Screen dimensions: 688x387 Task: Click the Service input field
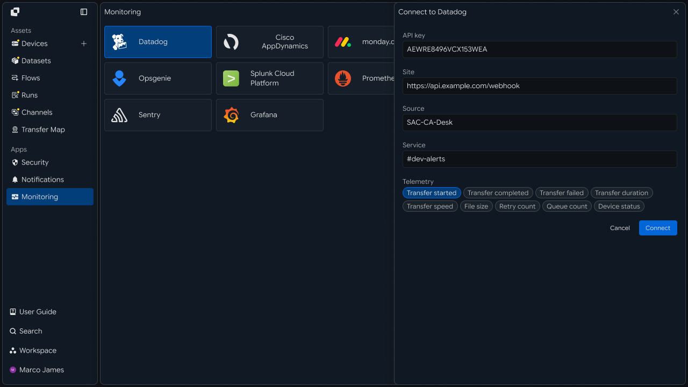coord(540,159)
